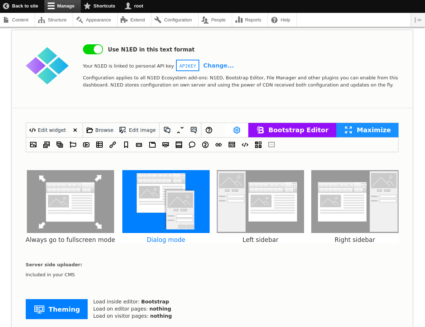Click the toolbar orientation toggle icon
Screen dimensions: 425x327
coord(418,20)
